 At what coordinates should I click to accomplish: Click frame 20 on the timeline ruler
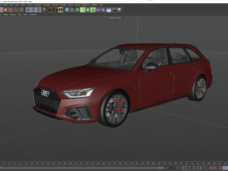(x=43, y=163)
